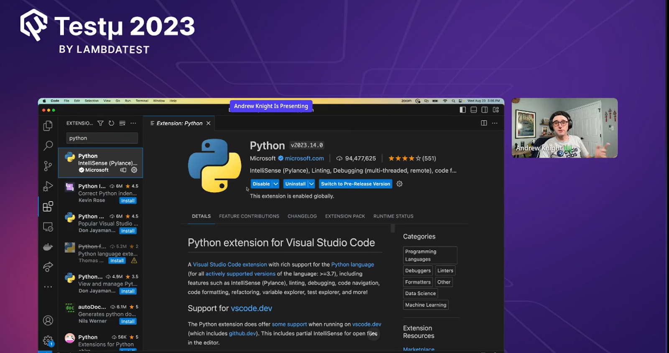
Task: Open Customize Layout icon in title bar
Action: click(495, 110)
